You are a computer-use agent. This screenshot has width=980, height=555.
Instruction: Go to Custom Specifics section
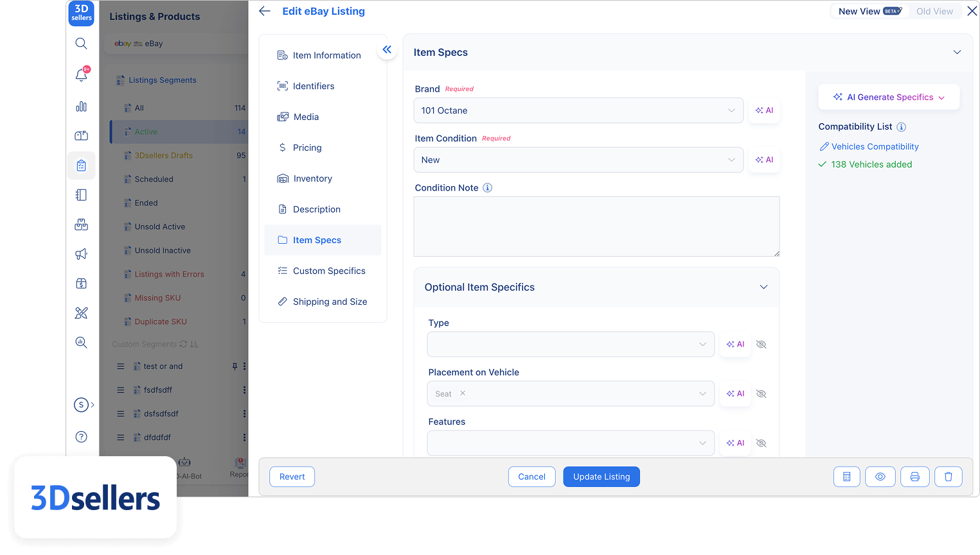click(x=323, y=271)
